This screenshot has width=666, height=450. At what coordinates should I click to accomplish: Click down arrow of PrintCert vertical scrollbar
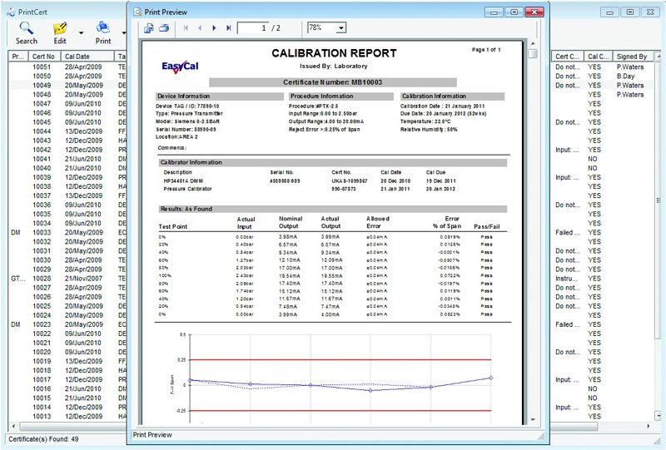point(659,416)
